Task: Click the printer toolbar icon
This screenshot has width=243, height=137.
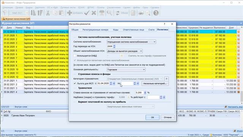Action: 102,13
